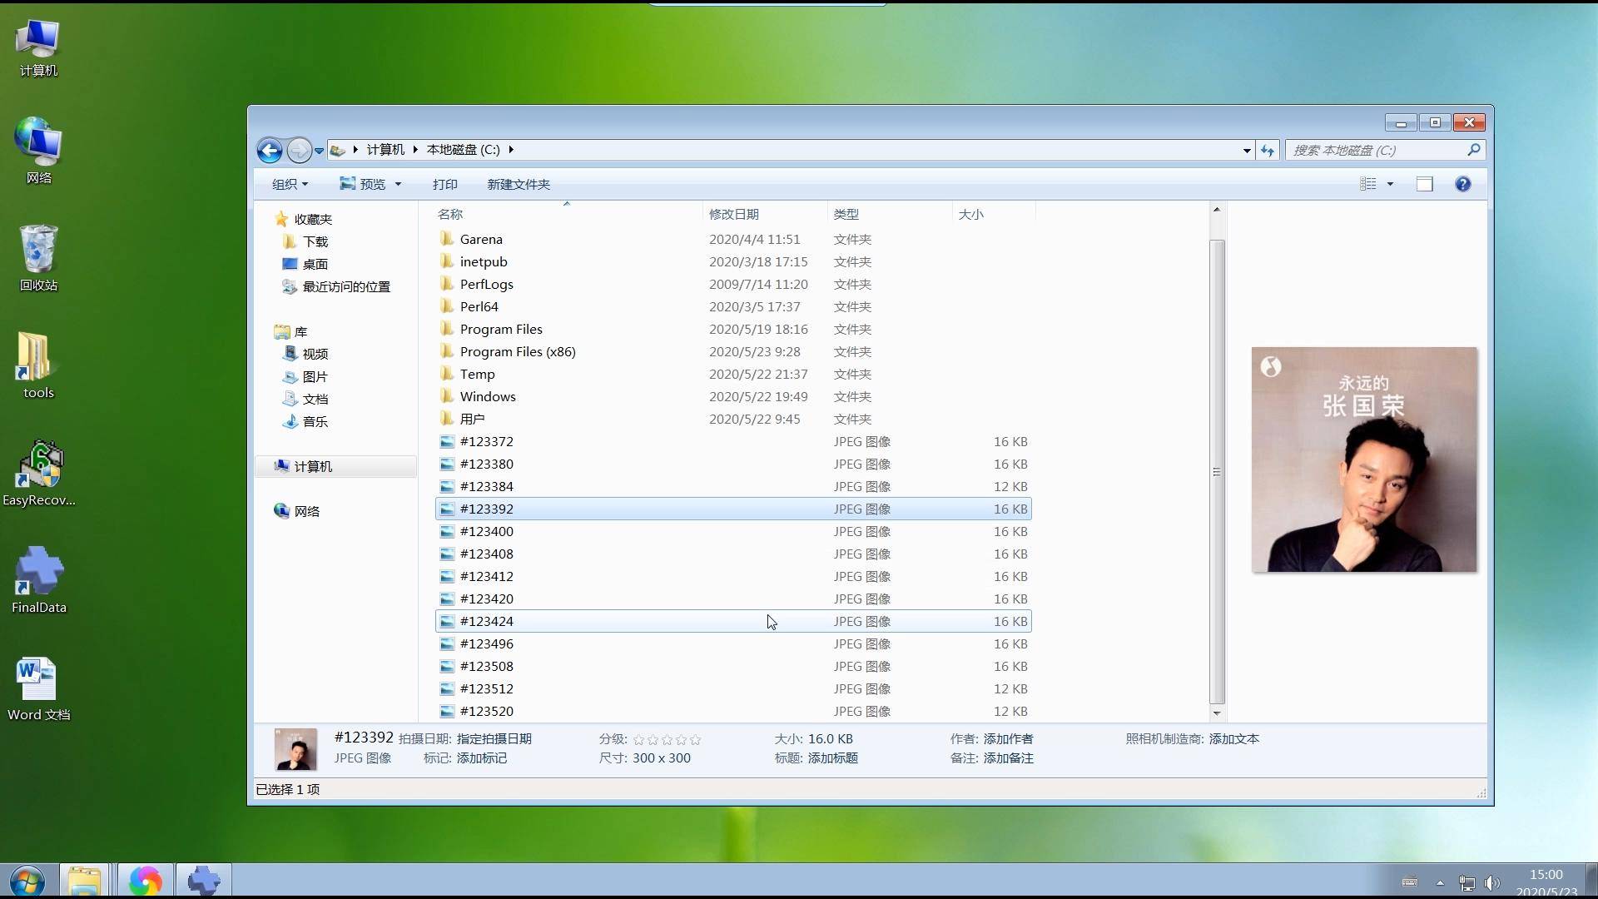Open the Help question mark icon

(1462, 184)
